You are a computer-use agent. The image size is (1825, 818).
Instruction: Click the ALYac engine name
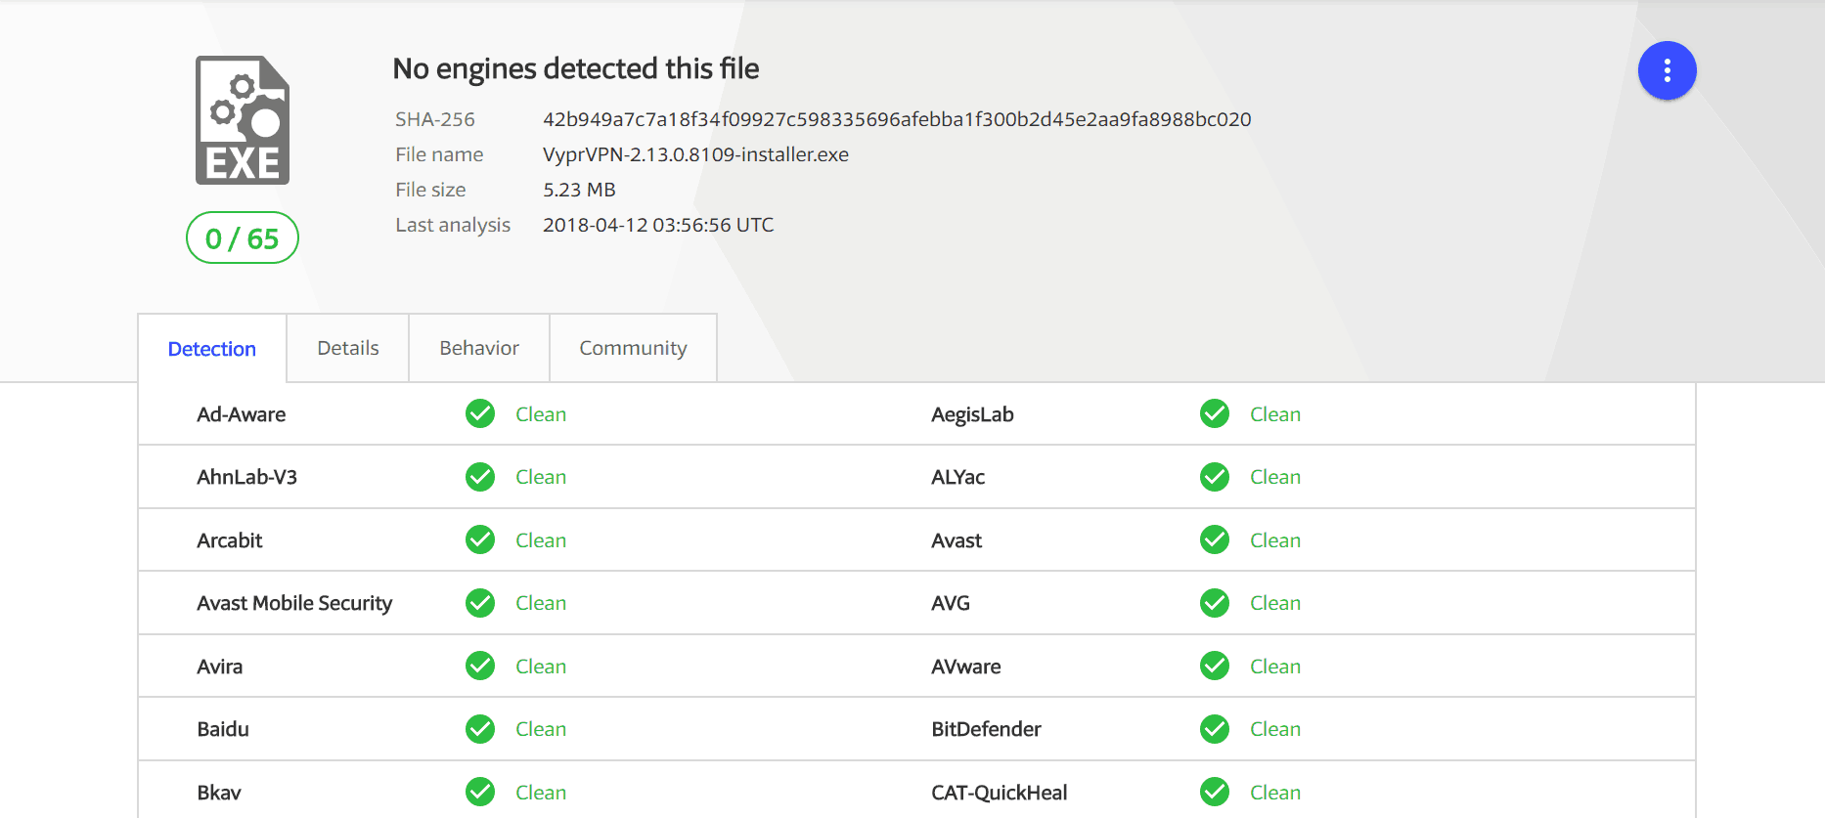[x=957, y=477]
